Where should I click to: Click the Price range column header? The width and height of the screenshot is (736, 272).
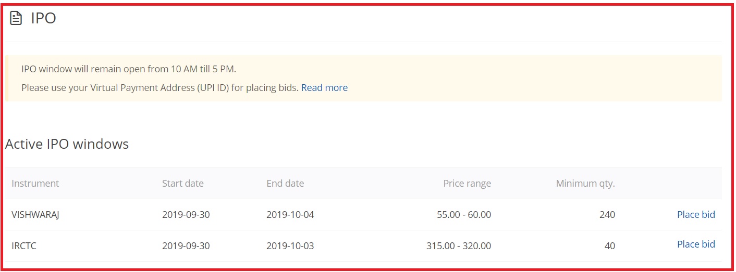467,183
